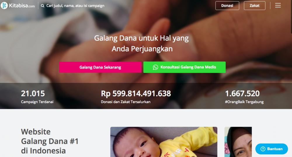Click the Galang Dana untuk Hal hero headline
The image size is (292, 157).
[x=141, y=43]
